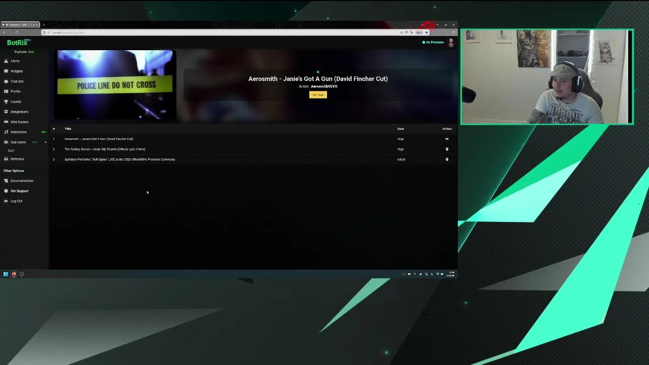Reload the page with browser refresh icon

pyautogui.click(x=17, y=32)
